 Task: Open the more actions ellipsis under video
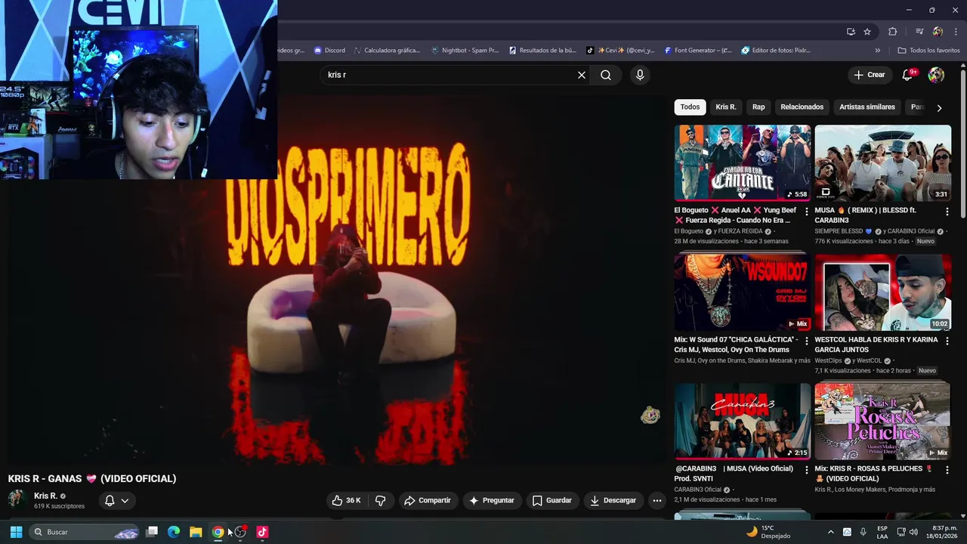657,500
